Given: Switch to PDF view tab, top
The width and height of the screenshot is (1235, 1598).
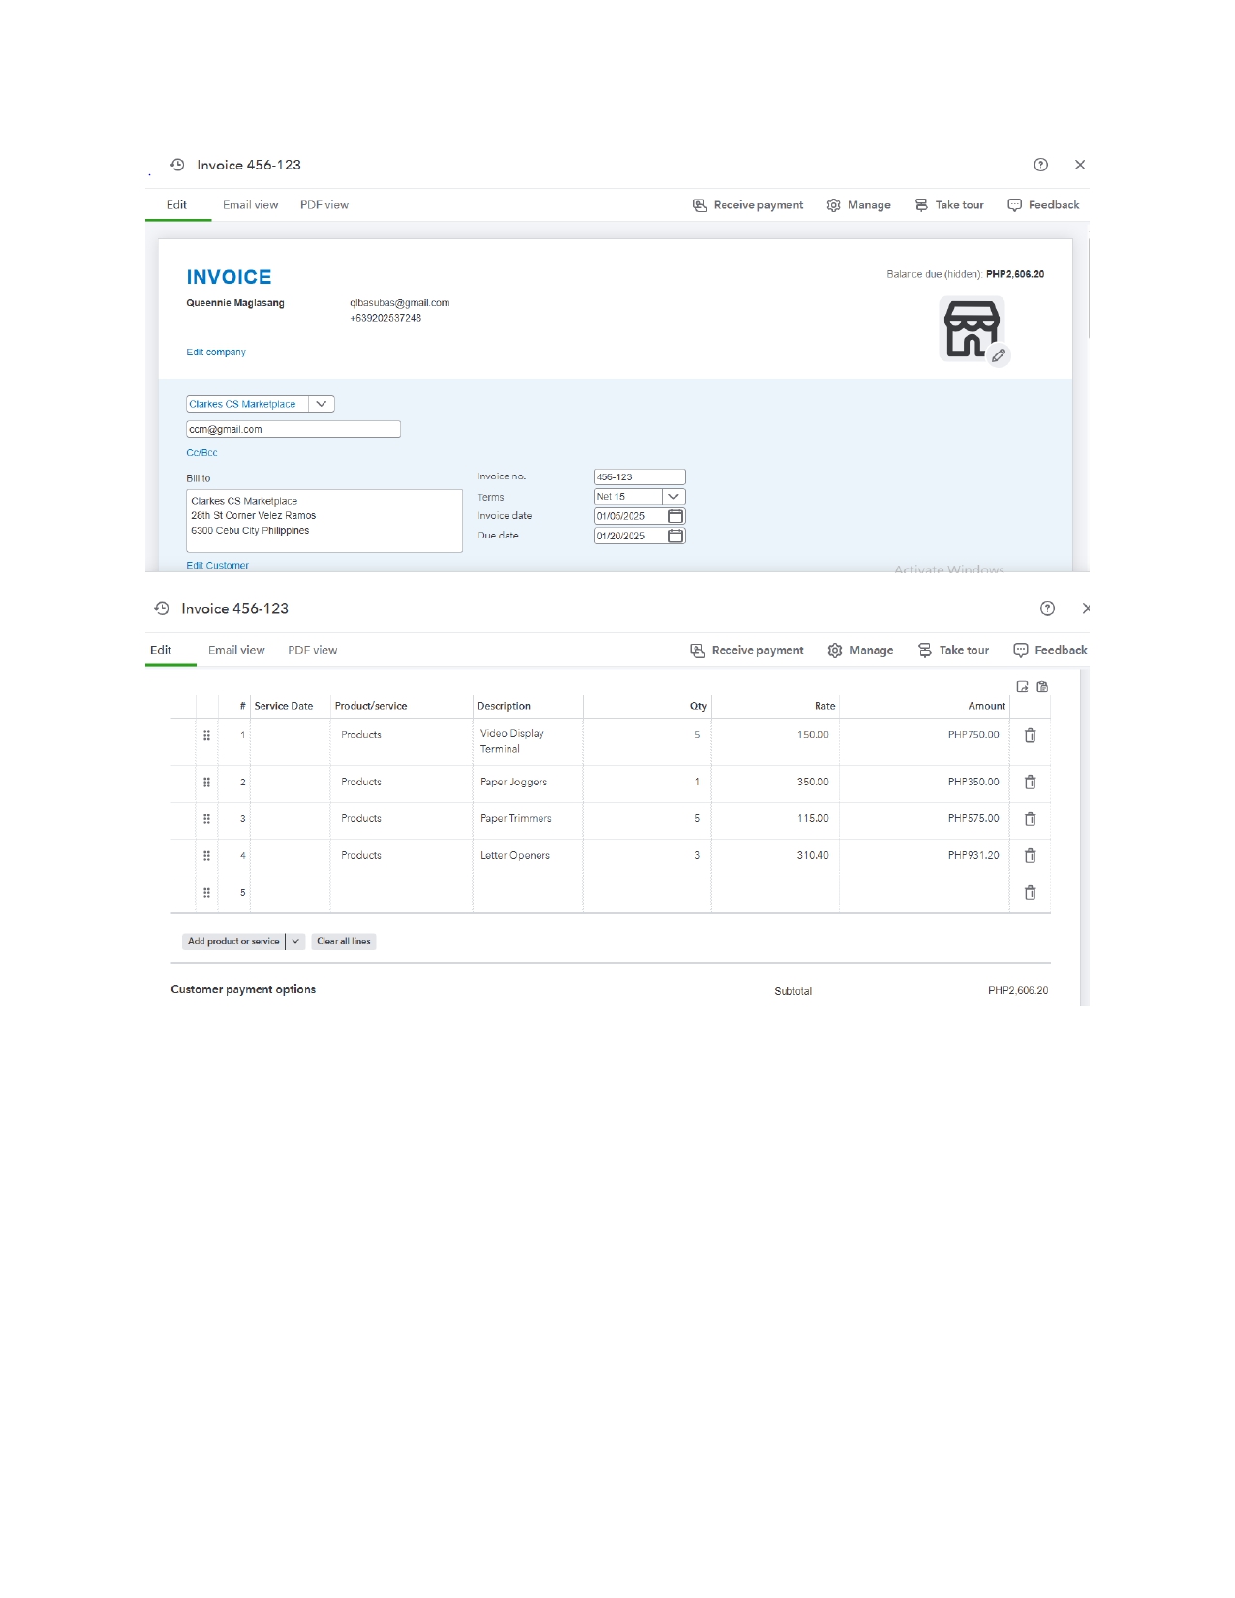Looking at the screenshot, I should coord(324,205).
